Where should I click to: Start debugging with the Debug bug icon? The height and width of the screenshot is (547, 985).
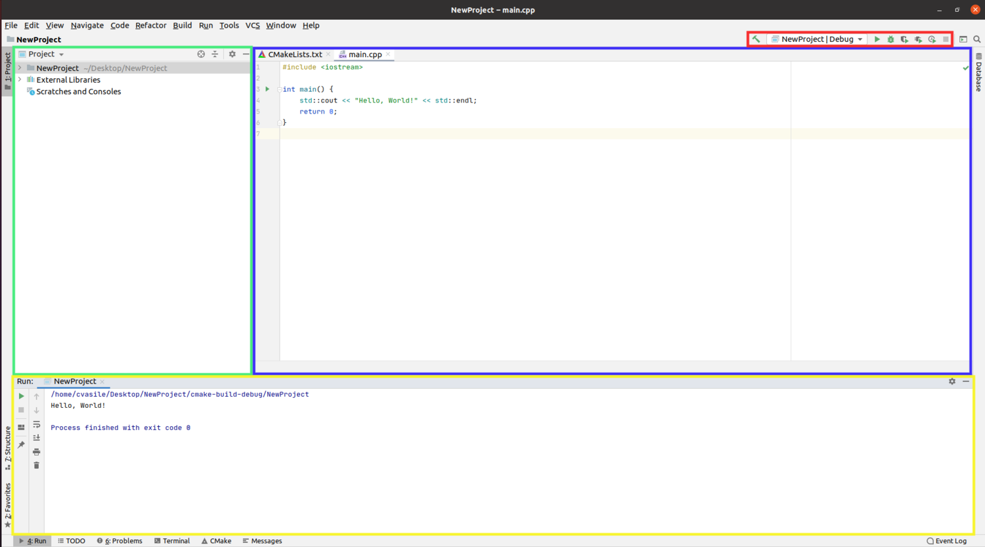[890, 39]
